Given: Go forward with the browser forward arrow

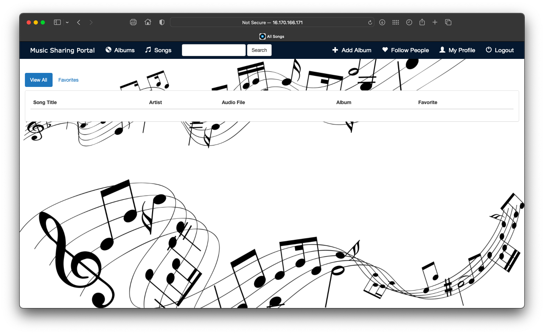Looking at the screenshot, I should (91, 22).
